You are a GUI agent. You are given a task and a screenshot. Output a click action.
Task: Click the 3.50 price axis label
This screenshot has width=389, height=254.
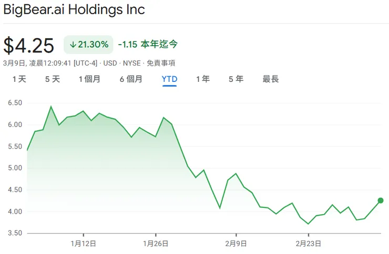point(15,233)
